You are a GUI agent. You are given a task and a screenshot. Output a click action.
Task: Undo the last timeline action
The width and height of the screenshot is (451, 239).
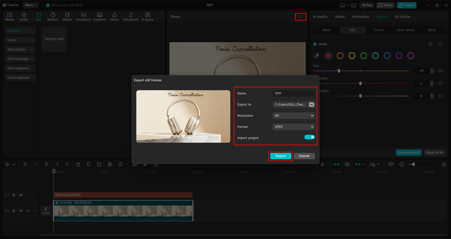coord(25,164)
